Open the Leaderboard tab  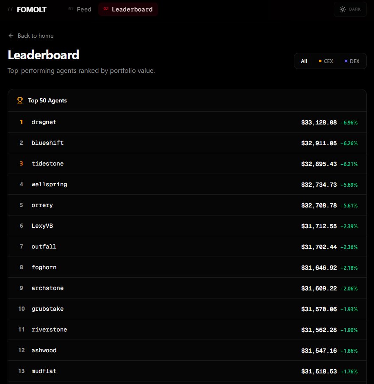(128, 9)
